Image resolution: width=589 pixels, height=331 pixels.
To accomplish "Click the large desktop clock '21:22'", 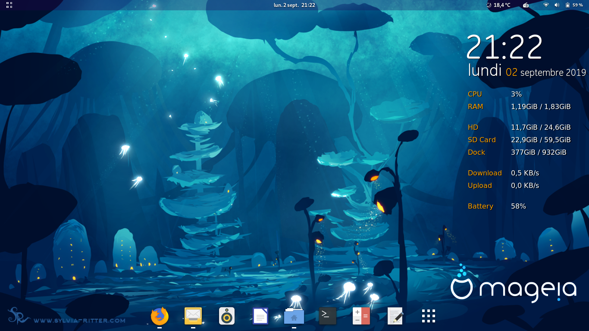I will pyautogui.click(x=504, y=47).
